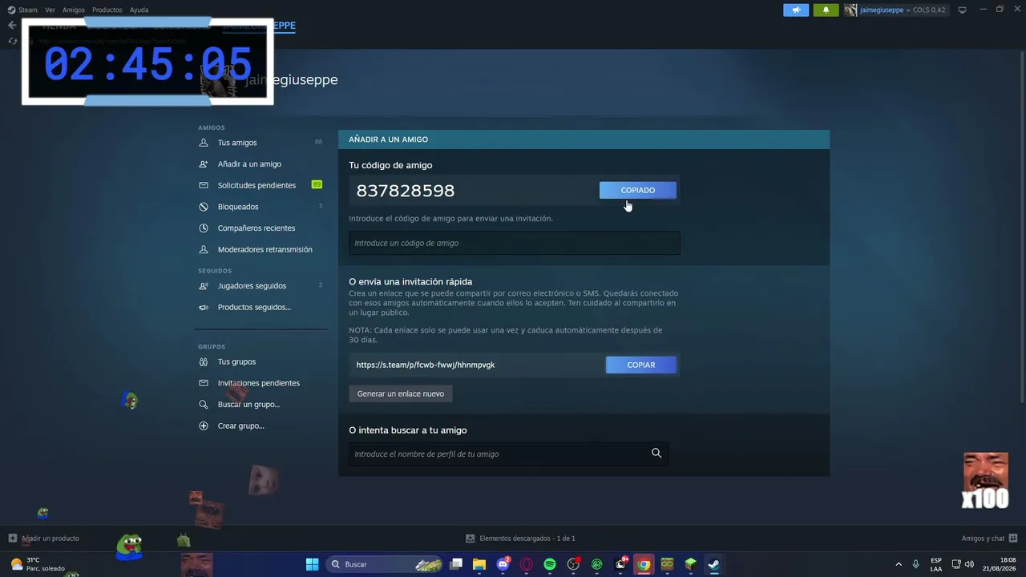Click Añadir un producto at bottom left
Screen dimensions: 1026x577
[44, 539]
